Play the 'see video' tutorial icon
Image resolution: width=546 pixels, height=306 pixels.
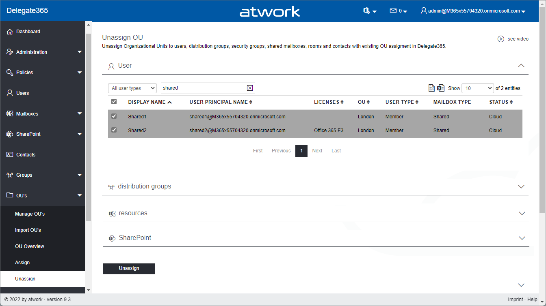[501, 39]
